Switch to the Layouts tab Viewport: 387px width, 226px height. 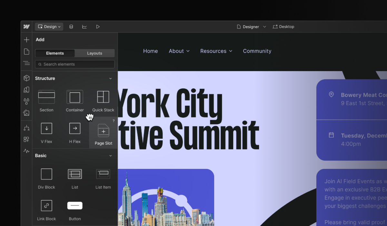click(x=94, y=53)
